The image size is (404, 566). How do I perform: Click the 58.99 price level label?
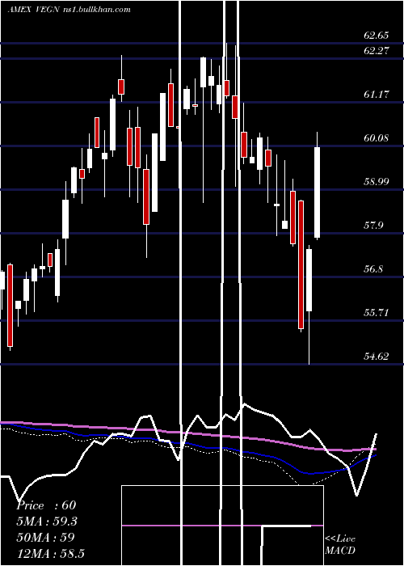(x=376, y=182)
